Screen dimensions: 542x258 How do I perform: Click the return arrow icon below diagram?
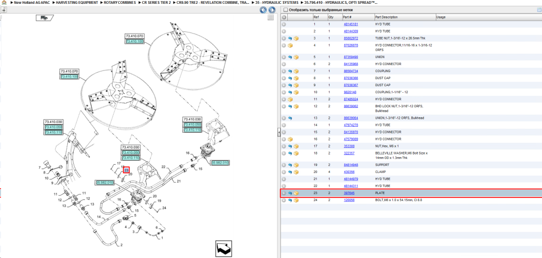click(224, 248)
